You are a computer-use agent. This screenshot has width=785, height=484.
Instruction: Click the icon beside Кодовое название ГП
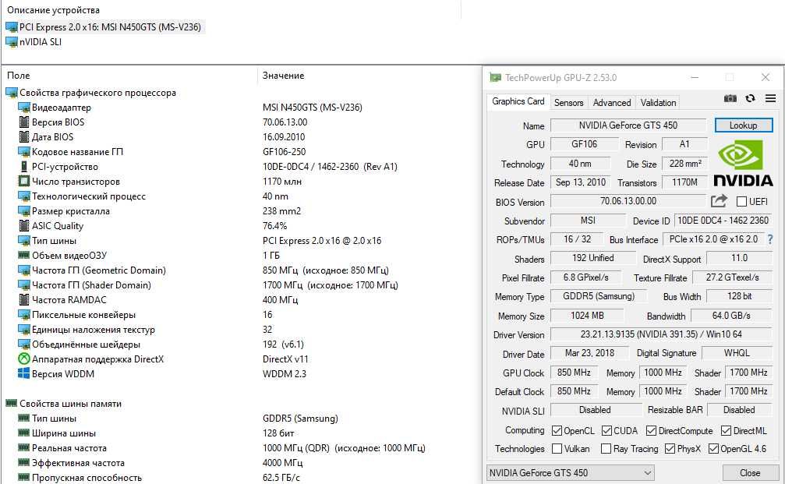pos(23,152)
